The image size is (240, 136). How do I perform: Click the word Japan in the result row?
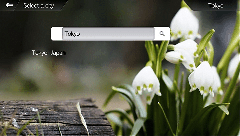coord(58,53)
